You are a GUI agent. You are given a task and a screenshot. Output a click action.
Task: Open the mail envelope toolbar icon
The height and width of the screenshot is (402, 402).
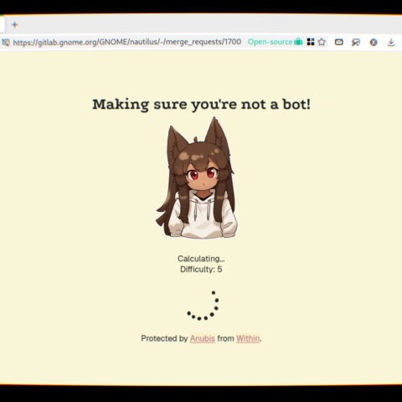[339, 42]
